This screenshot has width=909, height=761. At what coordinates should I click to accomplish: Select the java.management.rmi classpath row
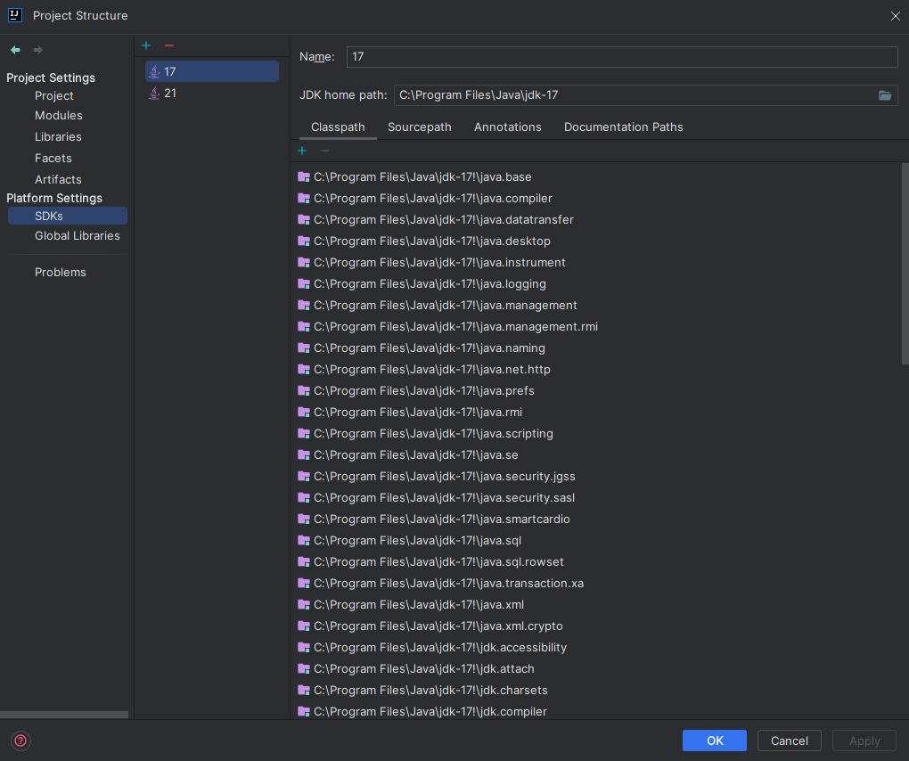pyautogui.click(x=596, y=326)
